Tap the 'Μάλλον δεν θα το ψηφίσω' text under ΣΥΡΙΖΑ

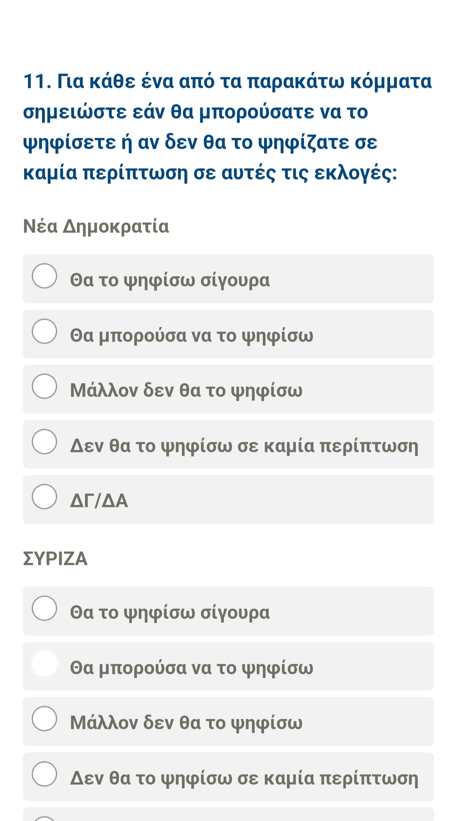(x=186, y=722)
